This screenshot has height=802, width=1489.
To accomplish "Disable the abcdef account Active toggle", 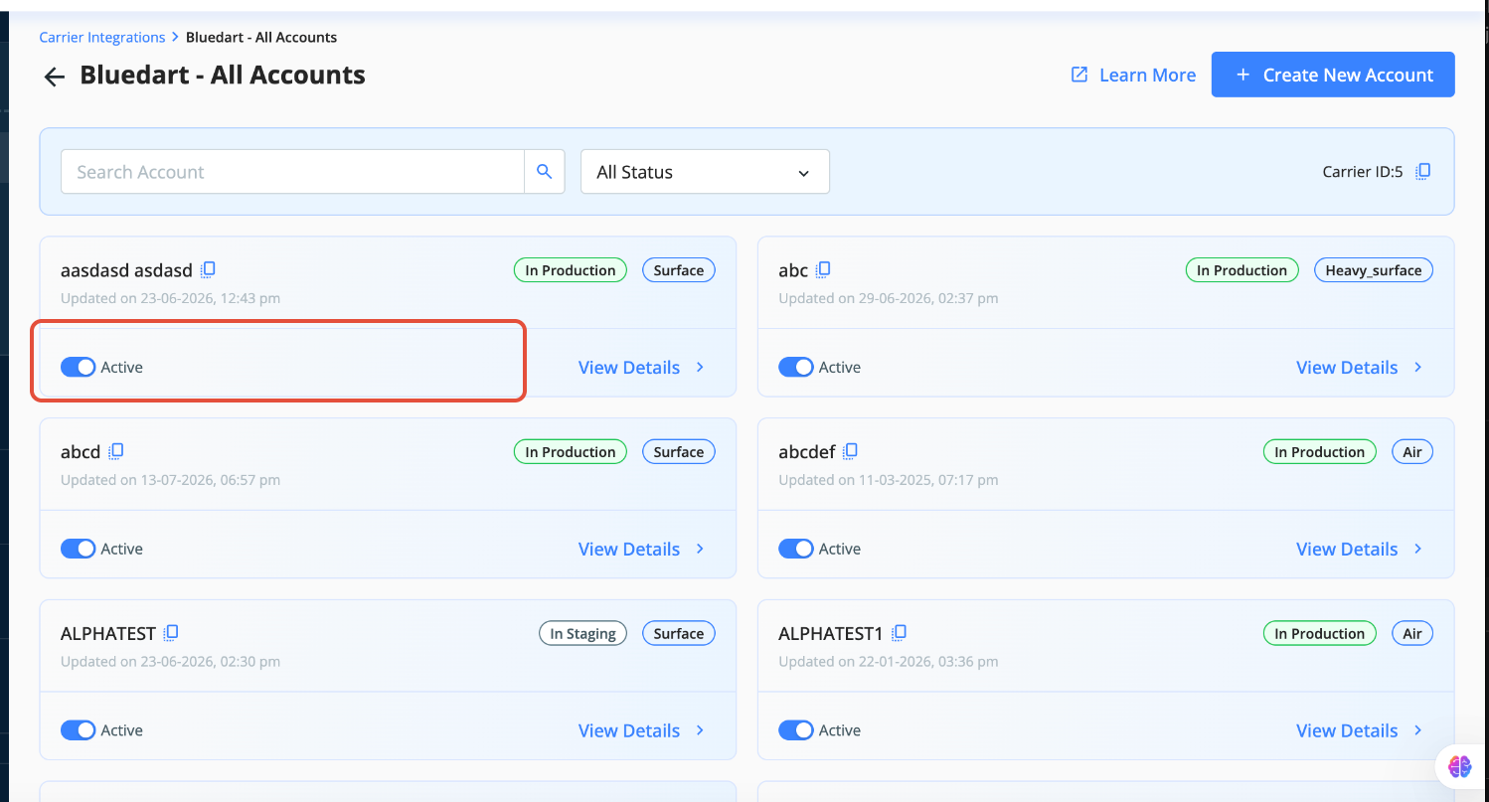I will coord(795,549).
